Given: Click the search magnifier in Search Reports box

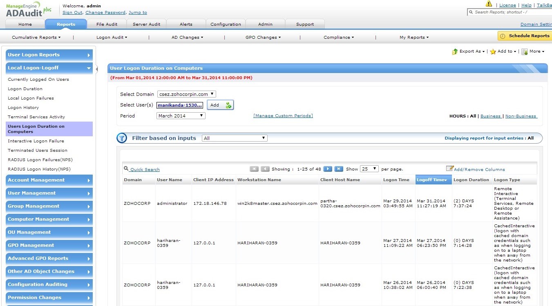Looking at the screenshot, I should tap(471, 12).
